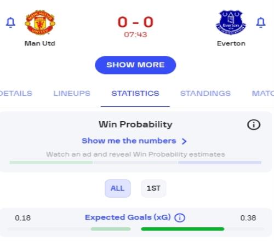Open the STANDINGS tab
The image size is (274, 241).
click(x=206, y=93)
